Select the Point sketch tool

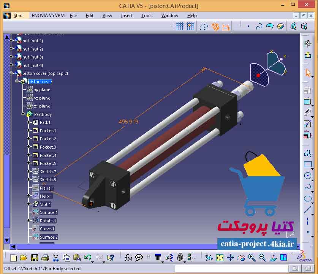[307, 232]
